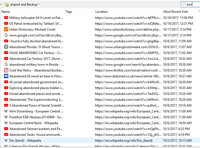Click the search field containing 'ban'
The height and width of the screenshot is (148, 200).
click(x=191, y=5)
